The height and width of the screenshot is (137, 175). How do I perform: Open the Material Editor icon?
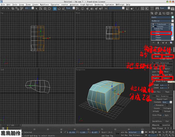tap(152, 8)
